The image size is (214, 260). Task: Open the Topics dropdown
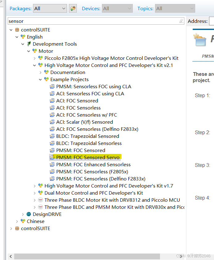pyautogui.click(x=175, y=8)
